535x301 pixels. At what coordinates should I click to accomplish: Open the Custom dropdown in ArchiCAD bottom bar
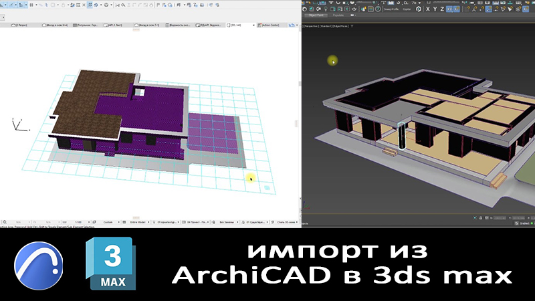109,222
